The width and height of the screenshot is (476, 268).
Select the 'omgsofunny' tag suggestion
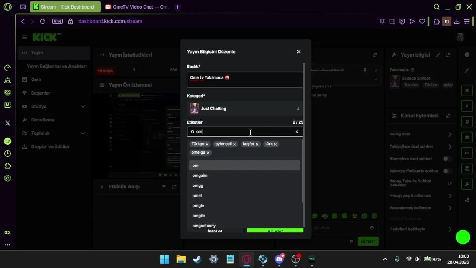pyautogui.click(x=245, y=225)
